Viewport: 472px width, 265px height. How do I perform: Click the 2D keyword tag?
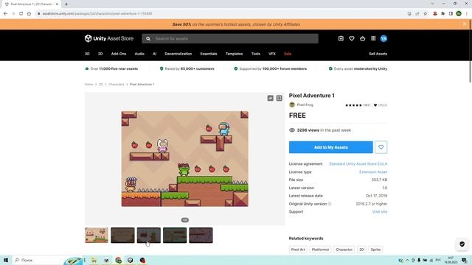tap(361, 250)
